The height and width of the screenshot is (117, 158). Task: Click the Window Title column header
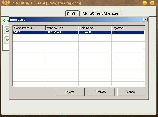click(62, 28)
